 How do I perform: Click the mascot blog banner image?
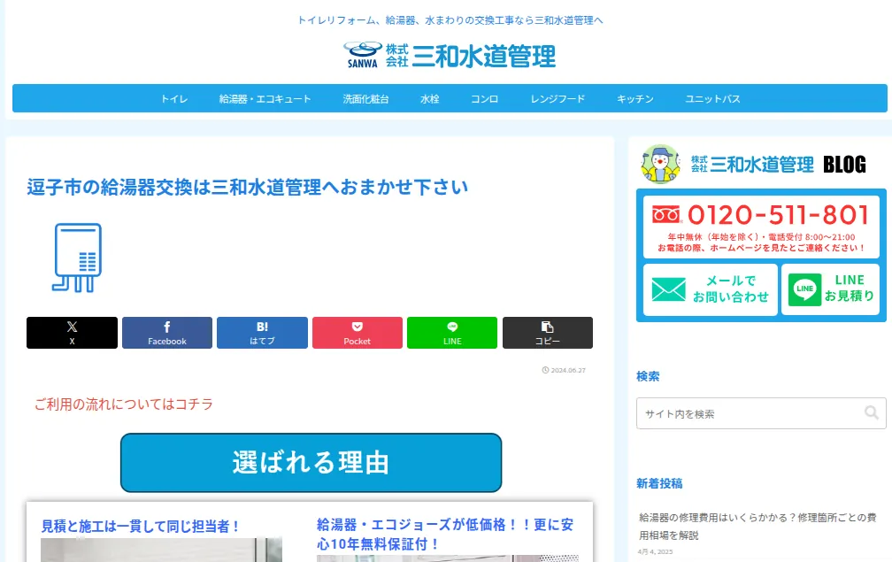click(x=753, y=165)
